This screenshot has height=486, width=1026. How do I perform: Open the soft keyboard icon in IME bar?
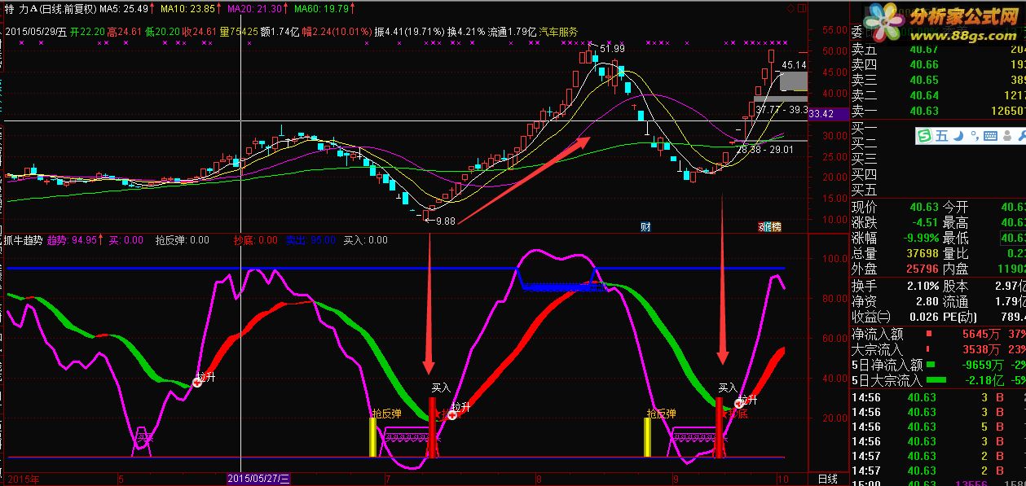pyautogui.click(x=991, y=136)
